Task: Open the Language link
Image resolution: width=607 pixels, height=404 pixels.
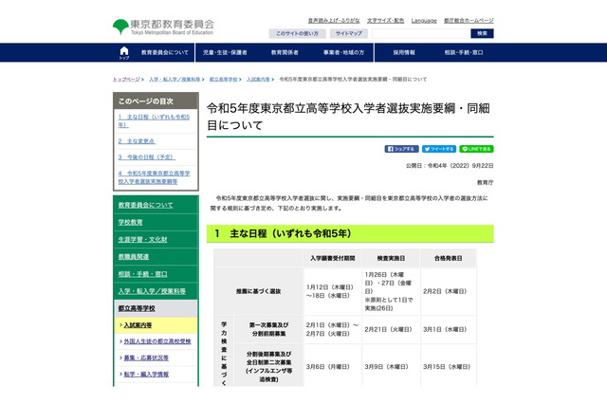Action: pyautogui.click(x=424, y=21)
